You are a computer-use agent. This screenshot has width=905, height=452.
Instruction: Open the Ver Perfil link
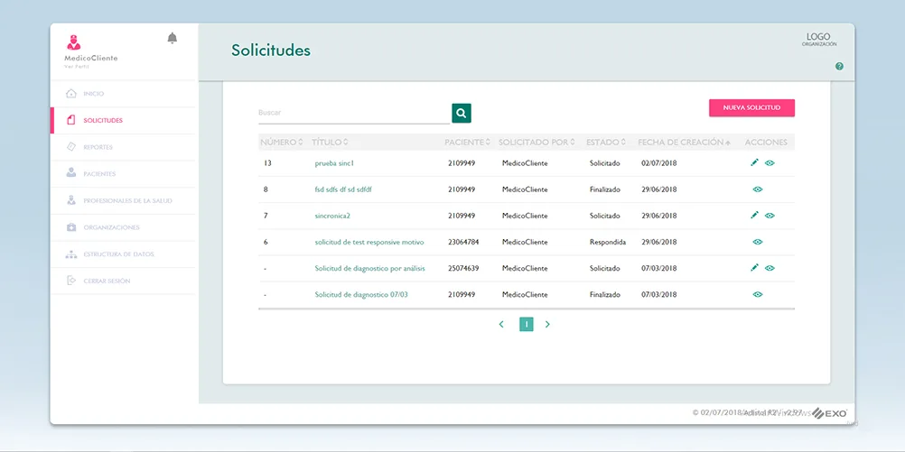76,66
